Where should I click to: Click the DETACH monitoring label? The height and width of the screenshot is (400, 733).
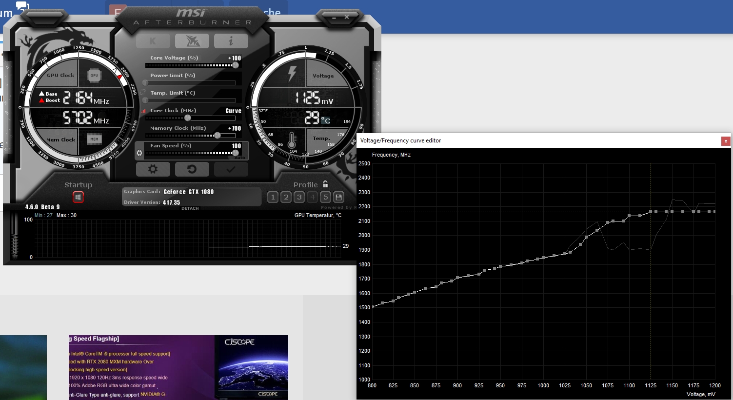click(190, 208)
